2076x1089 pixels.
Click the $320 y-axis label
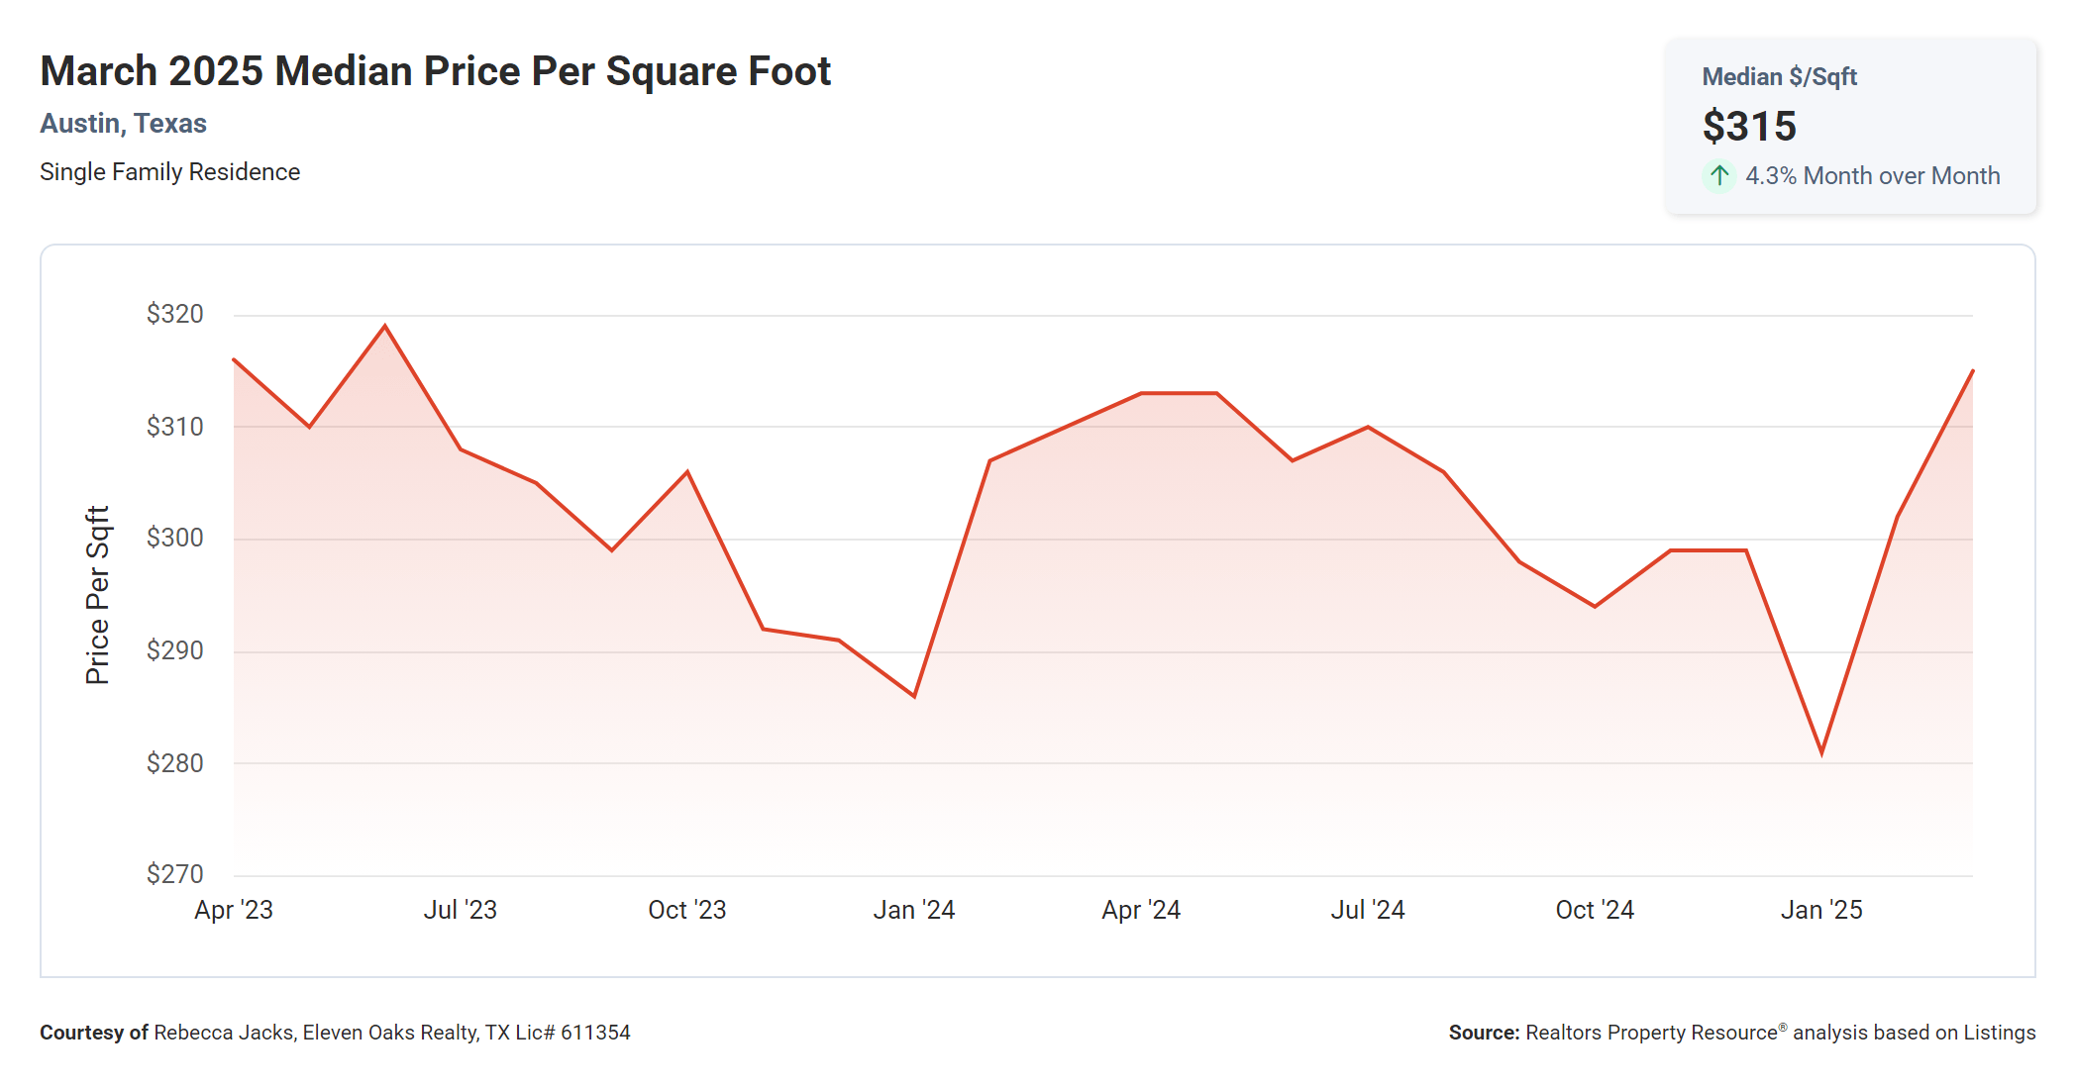point(174,314)
